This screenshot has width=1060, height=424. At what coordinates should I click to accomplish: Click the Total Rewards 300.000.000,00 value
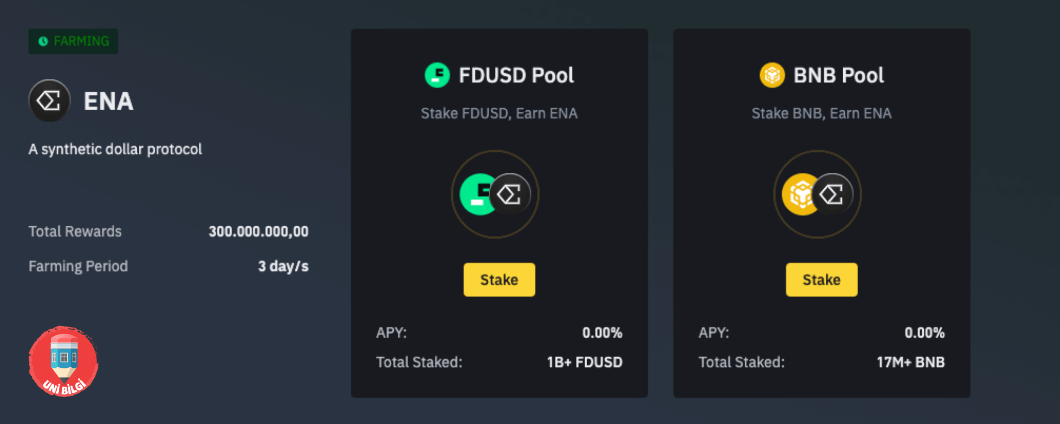pyautogui.click(x=259, y=232)
